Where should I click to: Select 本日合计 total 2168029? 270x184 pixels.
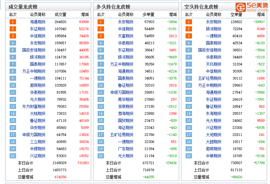(x=60, y=163)
